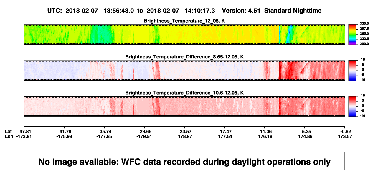The height and width of the screenshot is (196, 383).
Task: Click the UTC start time 13:56:48.0
Action: pos(119,11)
